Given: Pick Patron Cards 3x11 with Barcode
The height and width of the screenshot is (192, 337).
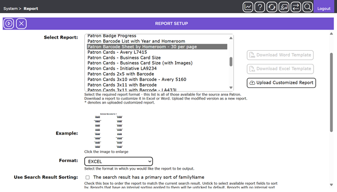Looking at the screenshot, I should coord(157,85).
